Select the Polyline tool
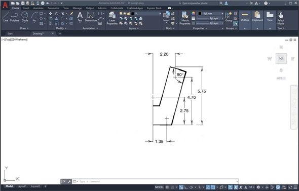The width and height of the screenshot is (299, 191). (15, 17)
